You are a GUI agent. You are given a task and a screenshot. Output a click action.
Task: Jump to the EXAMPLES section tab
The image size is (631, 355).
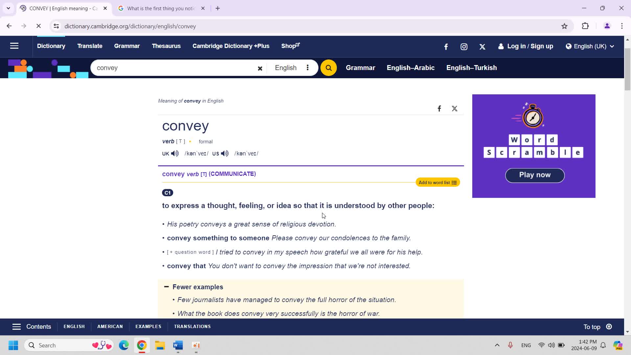(148, 326)
